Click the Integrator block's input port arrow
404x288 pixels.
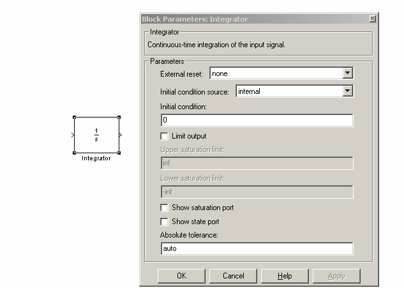[72, 135]
